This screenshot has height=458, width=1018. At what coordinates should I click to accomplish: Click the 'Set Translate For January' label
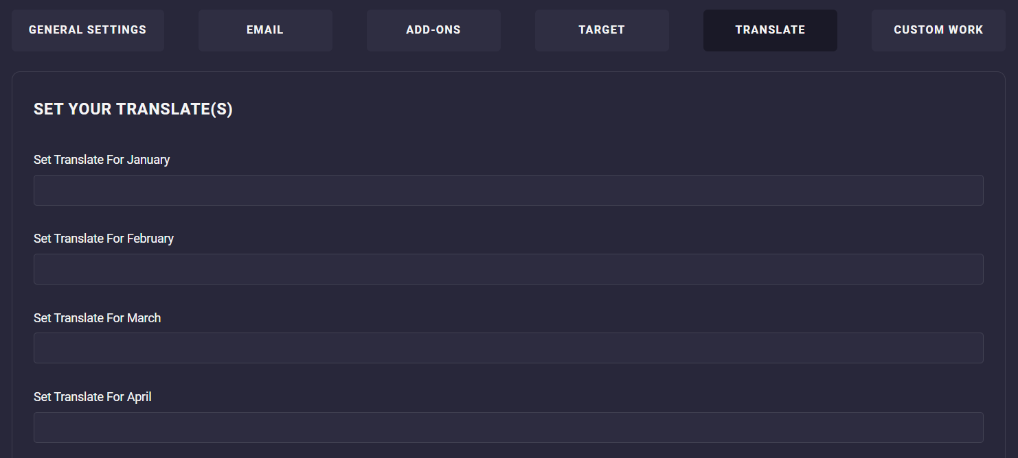pyautogui.click(x=102, y=160)
